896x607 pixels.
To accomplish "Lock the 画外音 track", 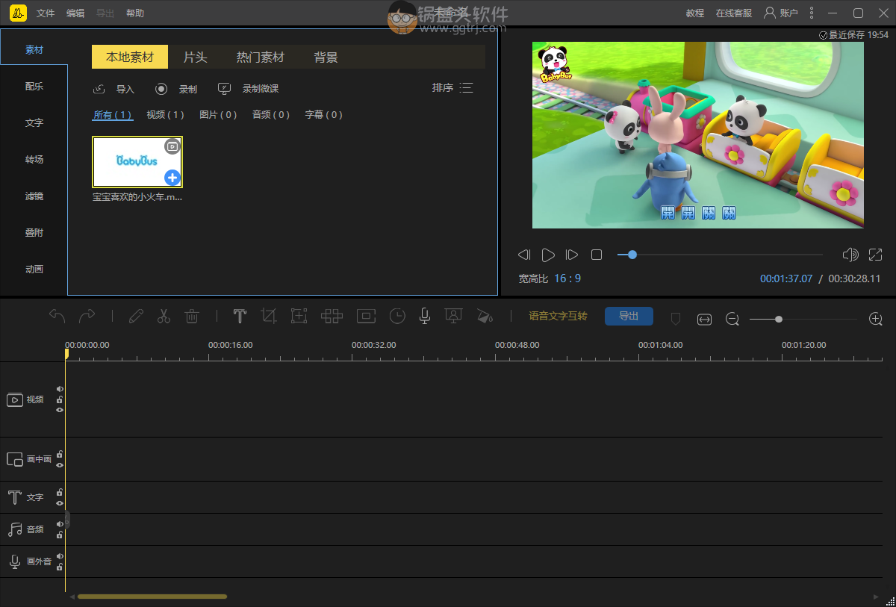I will click(x=60, y=567).
